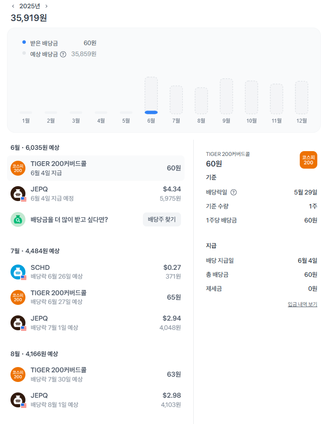Select the July bar in the chart
The width and height of the screenshot is (330, 424).
click(x=176, y=100)
